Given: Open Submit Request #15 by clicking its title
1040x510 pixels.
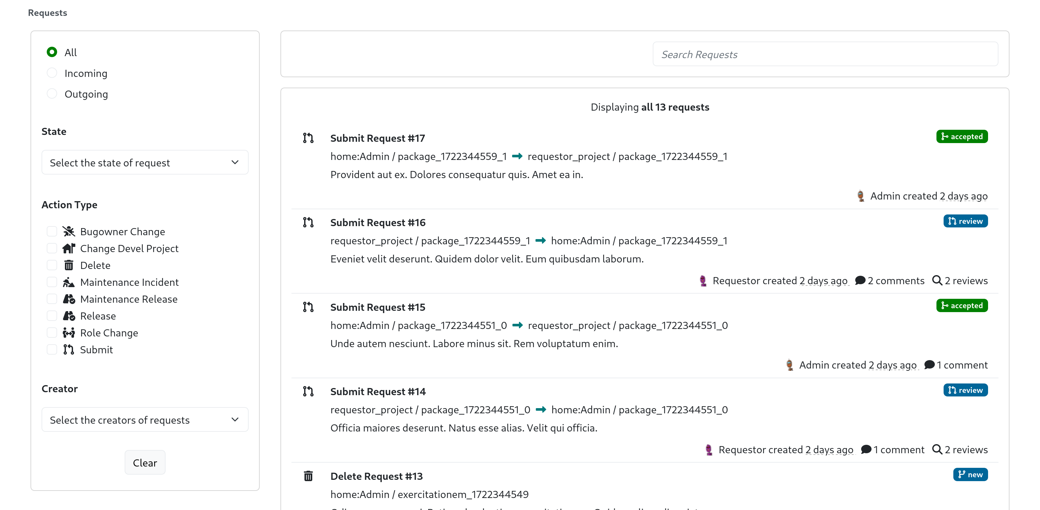Looking at the screenshot, I should pyautogui.click(x=378, y=307).
